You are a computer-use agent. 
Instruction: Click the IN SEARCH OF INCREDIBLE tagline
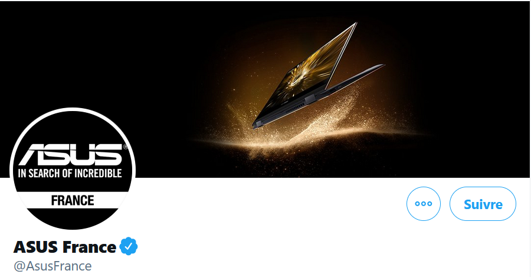point(70,173)
